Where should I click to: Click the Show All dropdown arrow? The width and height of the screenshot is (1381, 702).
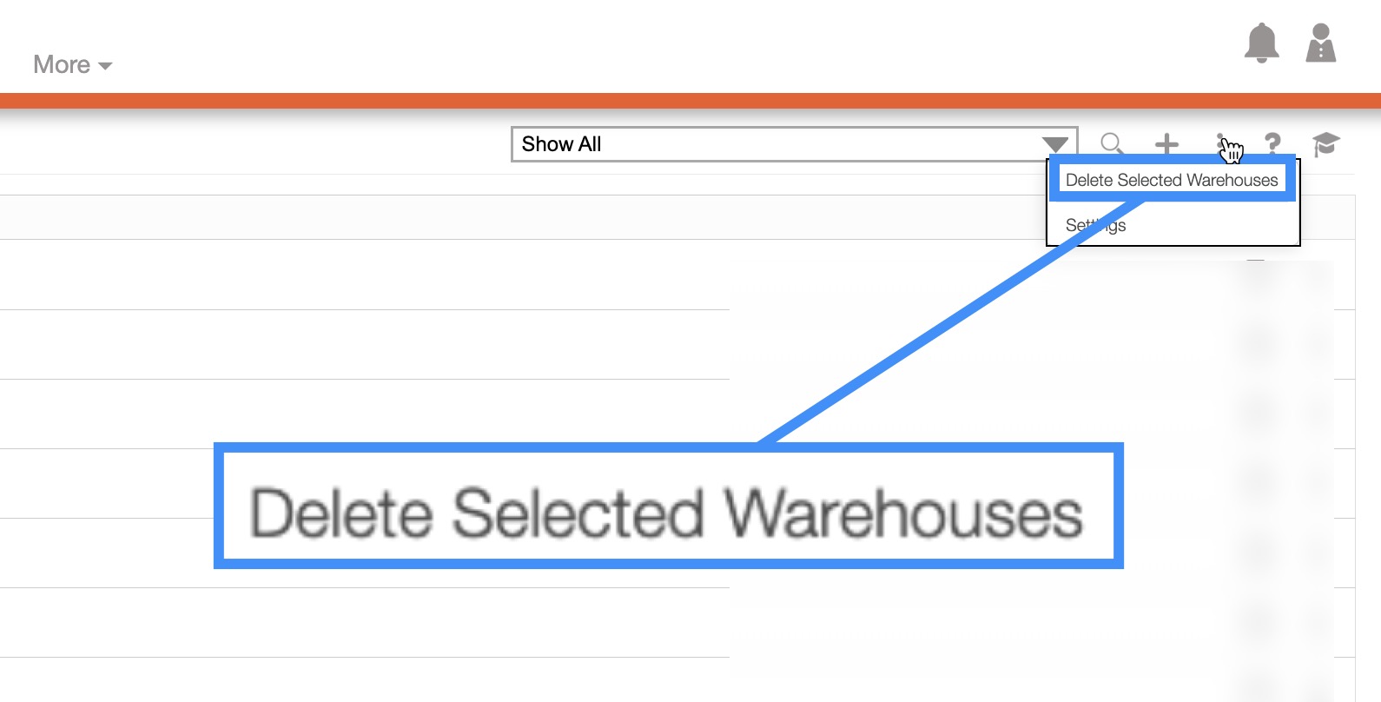pos(1055,144)
